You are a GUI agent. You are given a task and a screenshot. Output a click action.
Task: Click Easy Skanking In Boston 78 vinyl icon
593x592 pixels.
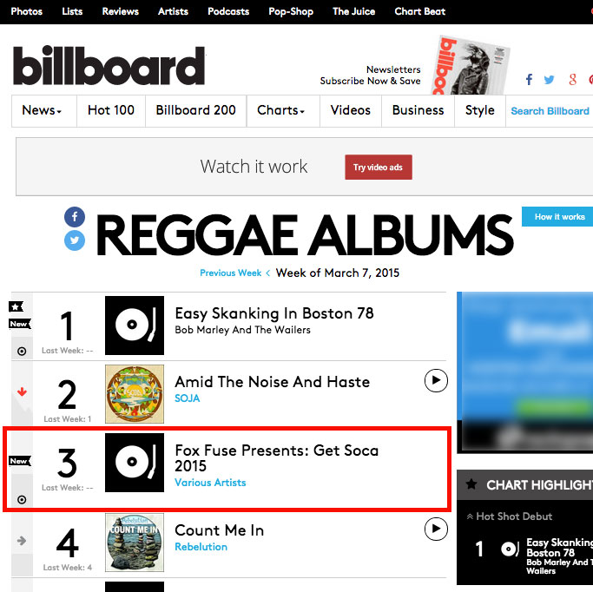[135, 326]
